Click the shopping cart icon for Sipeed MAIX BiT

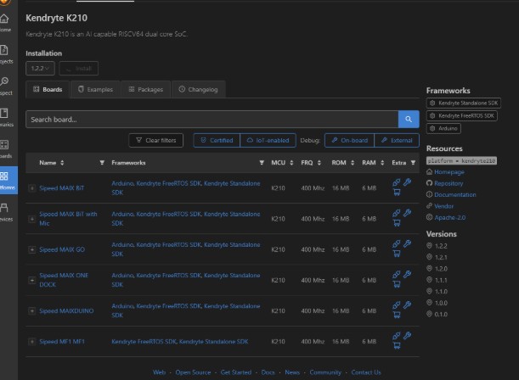click(x=397, y=192)
